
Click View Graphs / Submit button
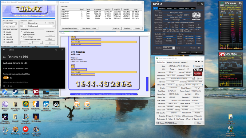(x=89, y=28)
